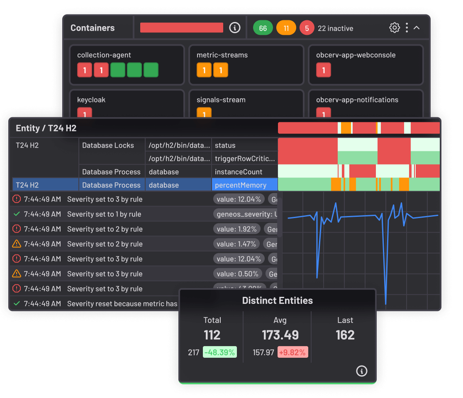The image size is (463, 398).
Task: Open the Containers three-dot options menu
Action: tap(407, 28)
